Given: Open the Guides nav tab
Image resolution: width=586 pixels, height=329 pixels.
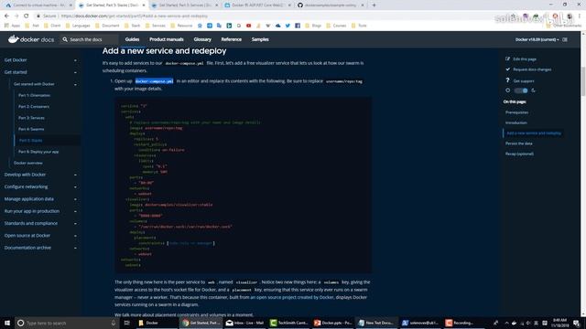Looking at the screenshot, I should coord(132,39).
